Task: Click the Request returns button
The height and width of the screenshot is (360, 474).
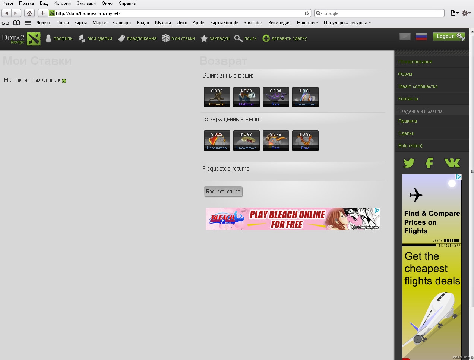Action: 223,192
